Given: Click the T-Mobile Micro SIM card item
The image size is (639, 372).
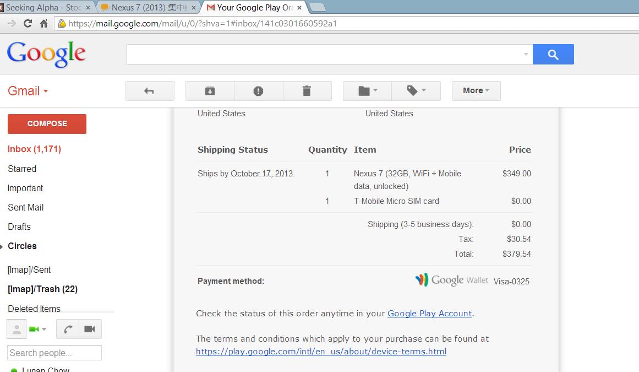Looking at the screenshot, I should click(396, 201).
